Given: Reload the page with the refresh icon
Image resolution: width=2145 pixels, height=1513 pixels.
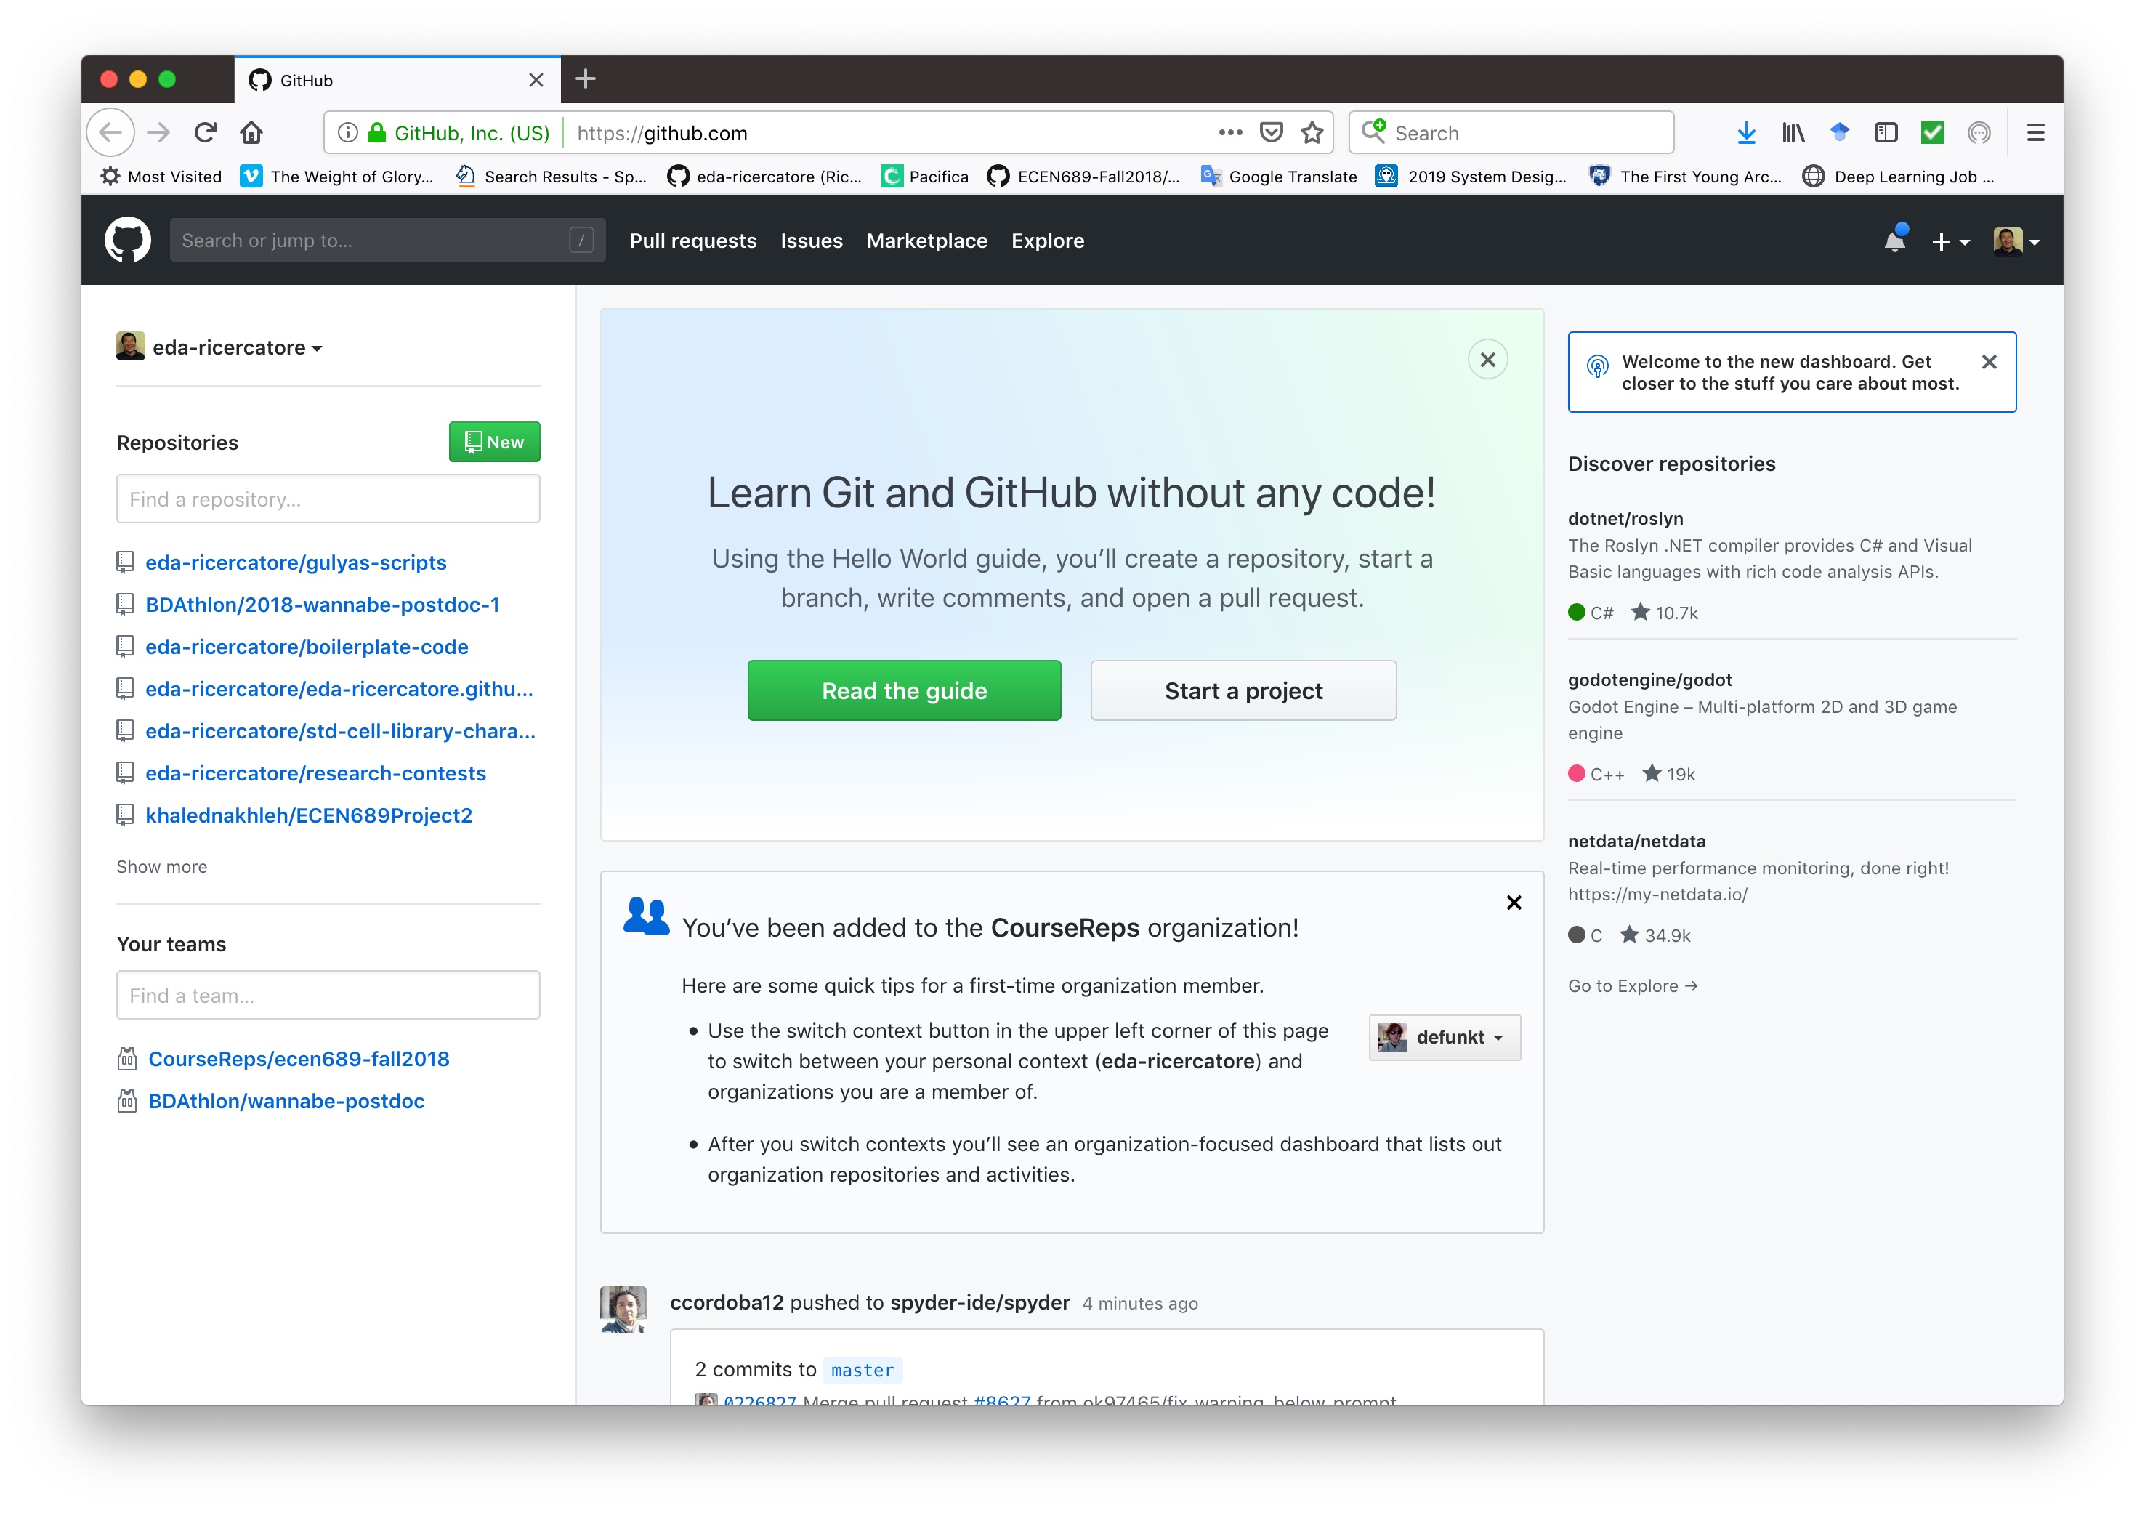Looking at the screenshot, I should tap(206, 133).
